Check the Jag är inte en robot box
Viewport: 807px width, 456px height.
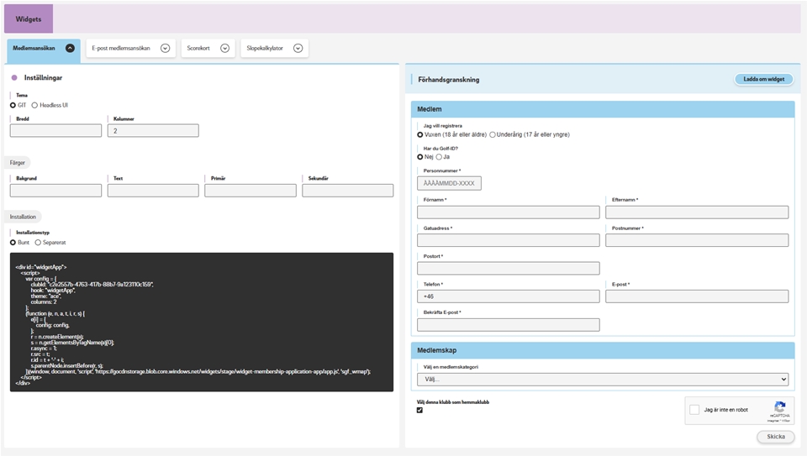pos(694,410)
